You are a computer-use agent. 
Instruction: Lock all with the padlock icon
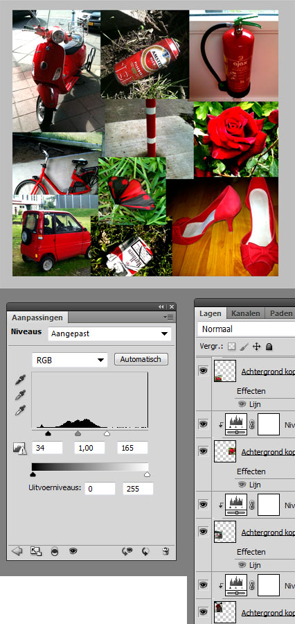[x=269, y=347]
